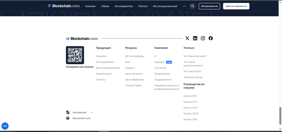
Task: Open Купить СОЛ link
Action: [191, 108]
